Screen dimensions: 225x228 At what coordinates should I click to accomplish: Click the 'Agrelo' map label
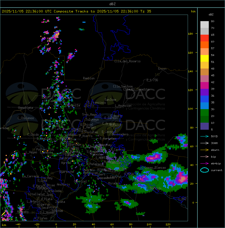coord(66,163)
